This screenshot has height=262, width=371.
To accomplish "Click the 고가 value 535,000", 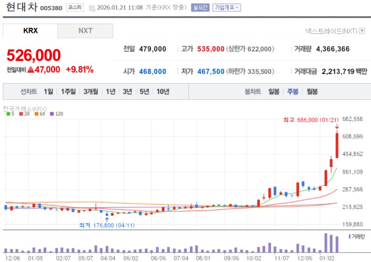I will pos(211,49).
